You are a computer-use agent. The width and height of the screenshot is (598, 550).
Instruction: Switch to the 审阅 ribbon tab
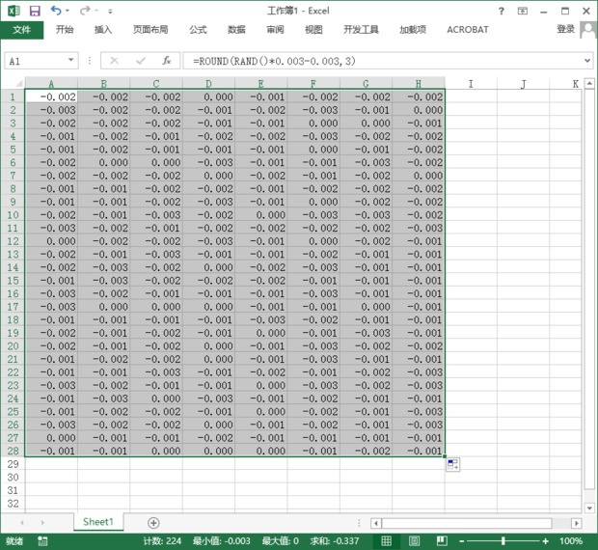click(x=275, y=30)
